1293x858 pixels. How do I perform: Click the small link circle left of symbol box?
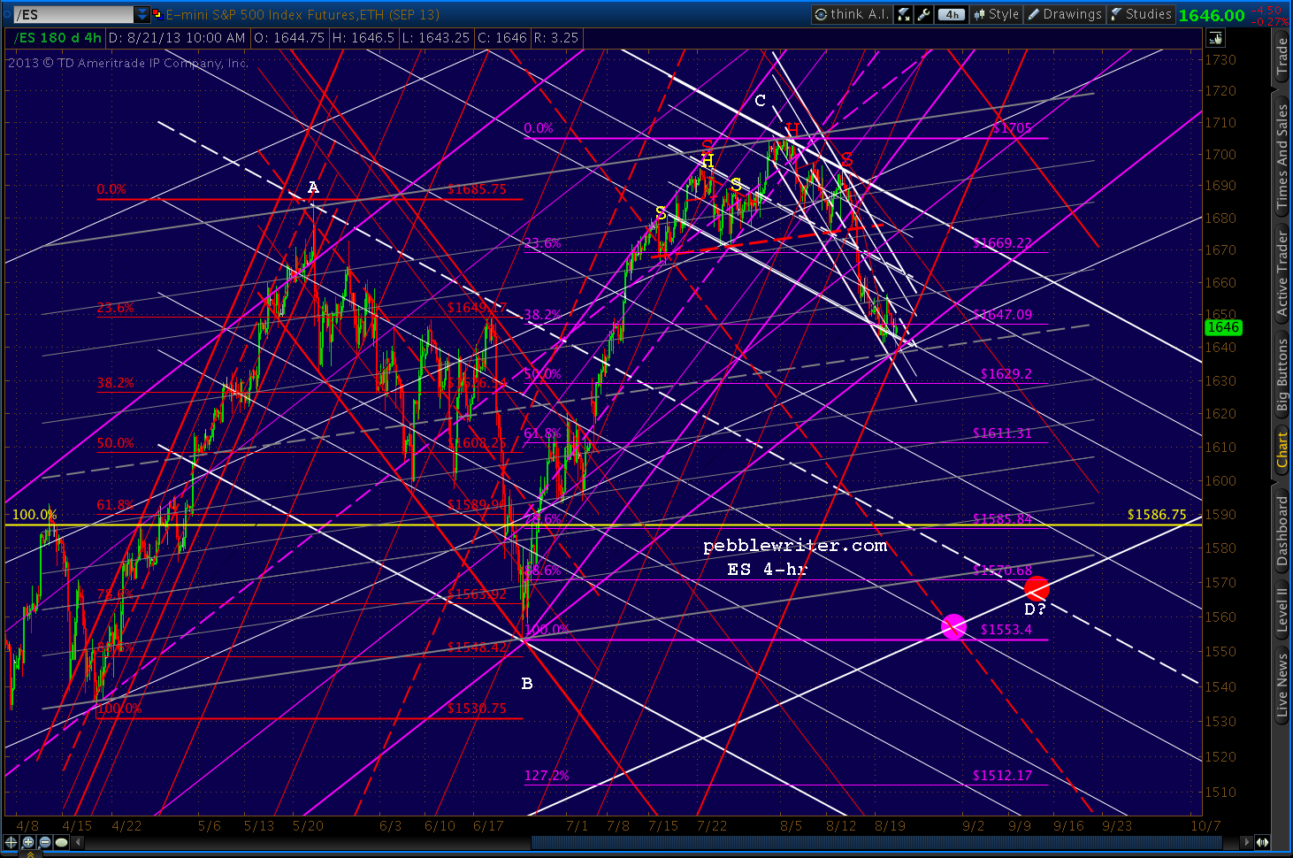6,14
